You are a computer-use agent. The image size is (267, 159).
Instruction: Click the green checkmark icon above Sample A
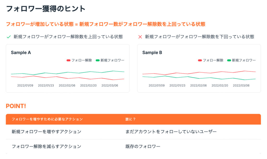(x=9, y=37)
